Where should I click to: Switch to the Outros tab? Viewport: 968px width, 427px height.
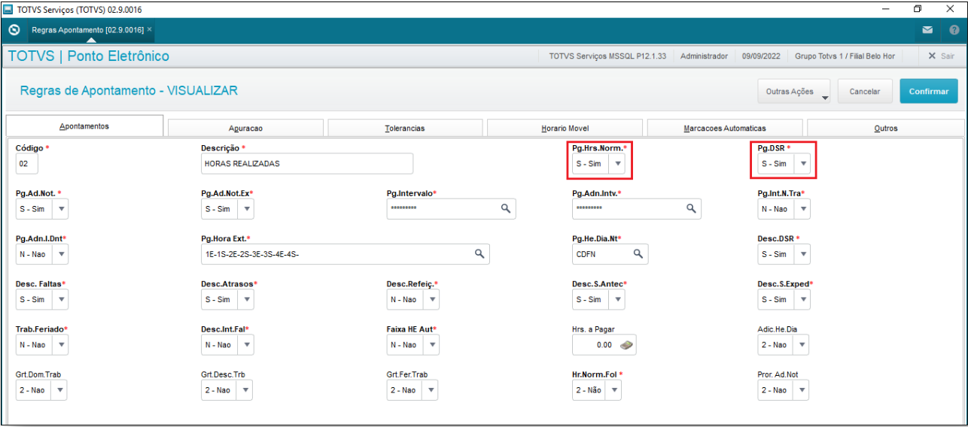click(x=885, y=128)
